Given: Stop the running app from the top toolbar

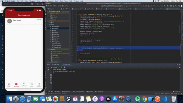Looking at the screenshot, I should (x=151, y=6).
